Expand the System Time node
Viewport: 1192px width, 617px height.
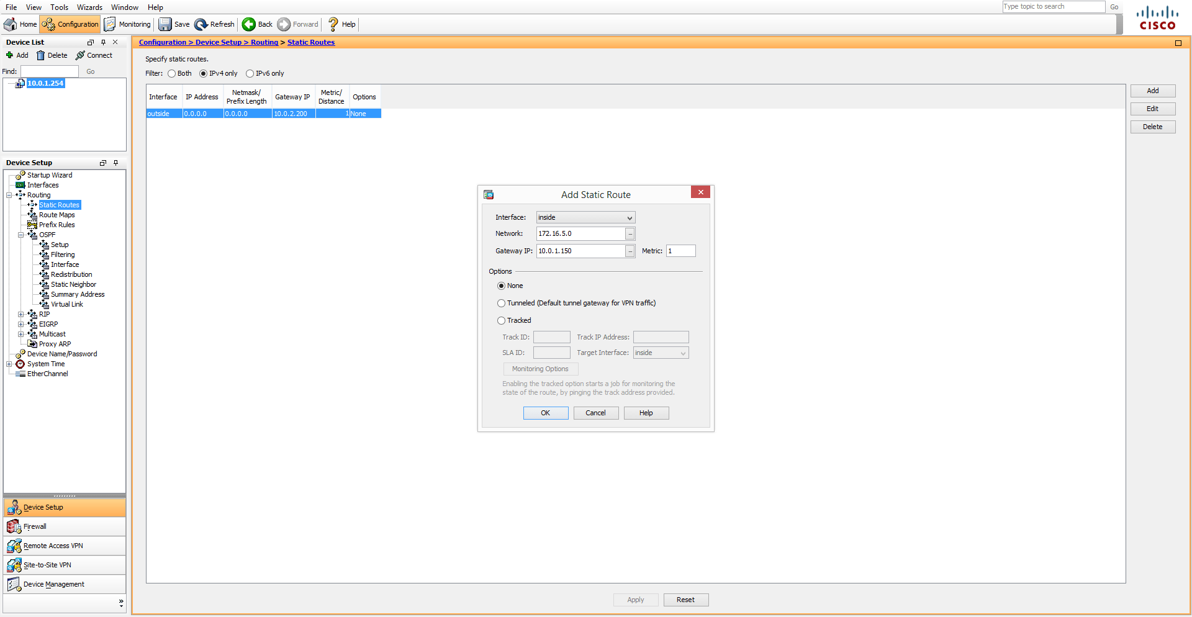[9, 364]
